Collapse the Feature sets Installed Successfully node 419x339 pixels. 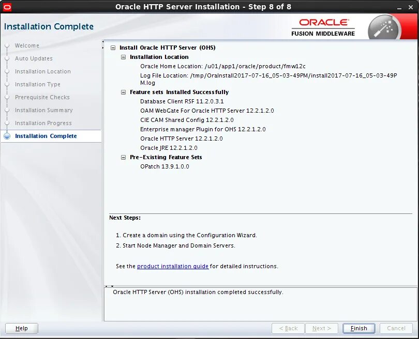click(123, 93)
